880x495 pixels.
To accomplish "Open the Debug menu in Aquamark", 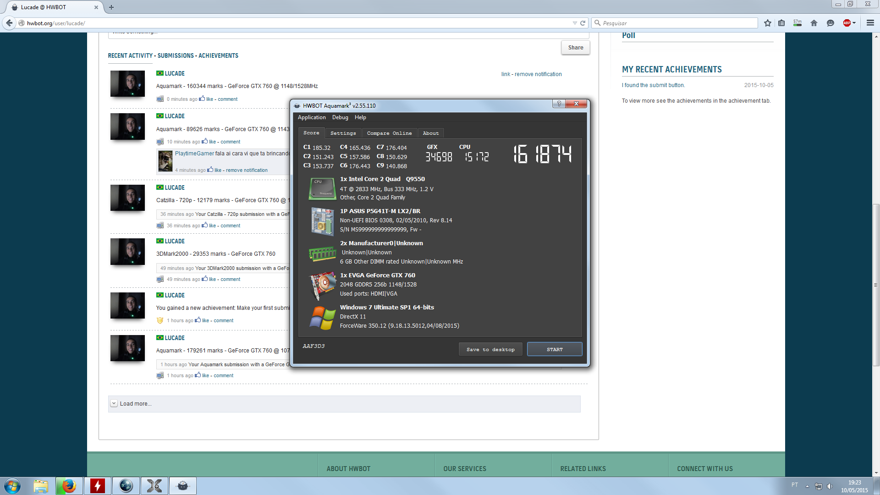I will pos(340,117).
